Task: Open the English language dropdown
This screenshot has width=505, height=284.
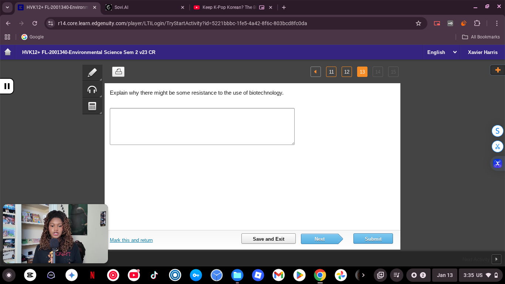Action: 441,52
